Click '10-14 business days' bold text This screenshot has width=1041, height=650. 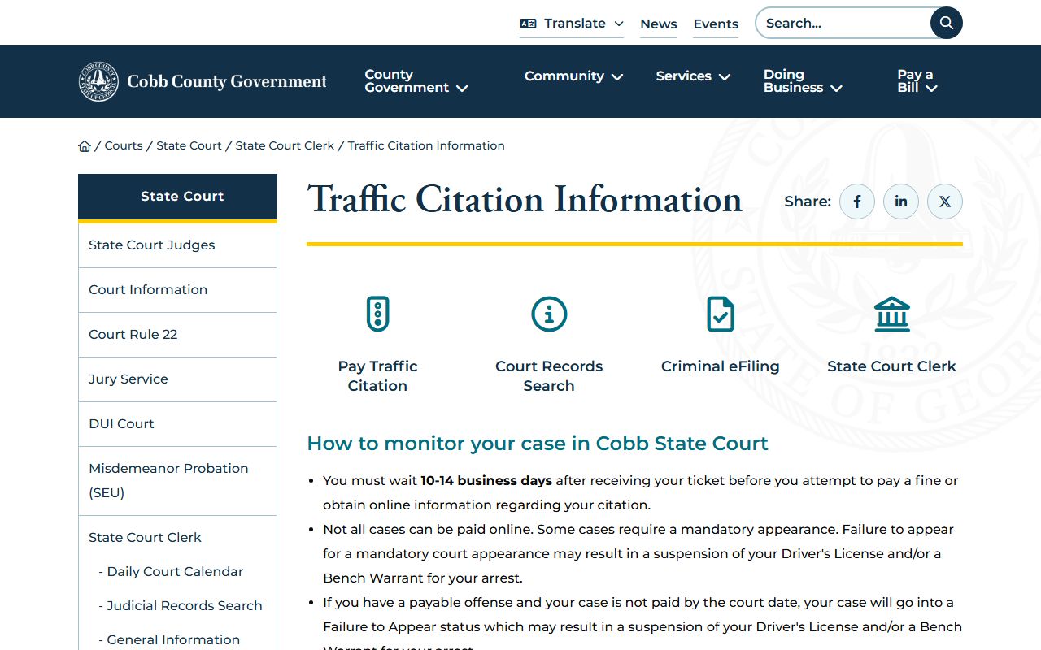486,481
